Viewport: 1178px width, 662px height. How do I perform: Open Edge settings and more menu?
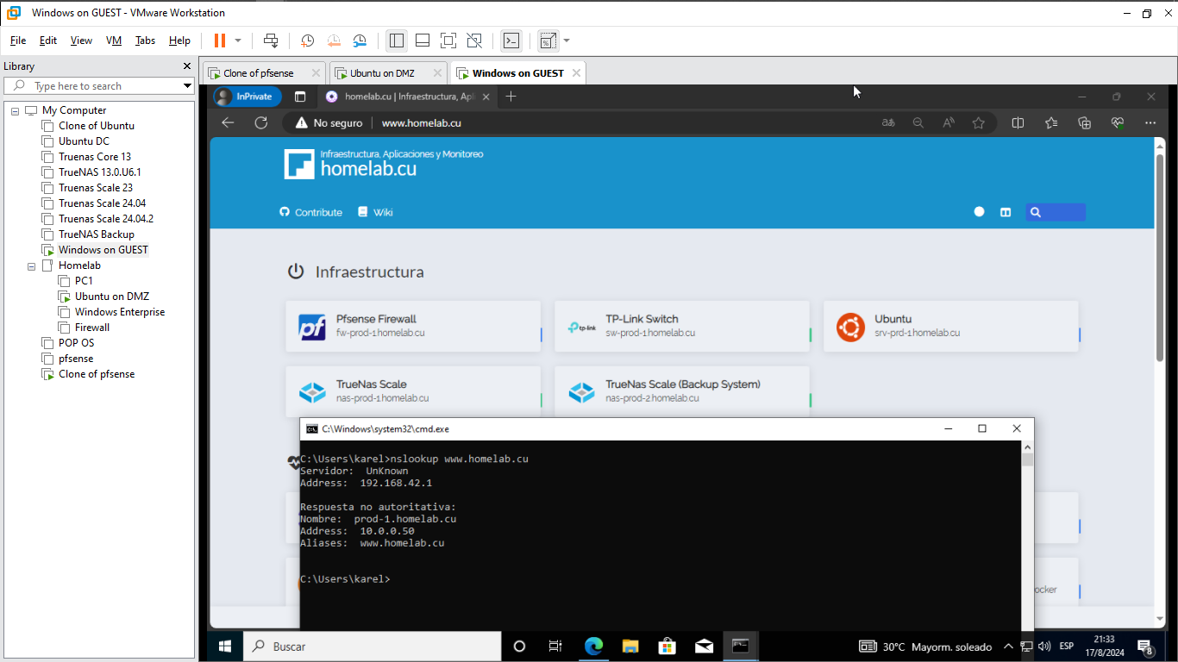(x=1150, y=123)
